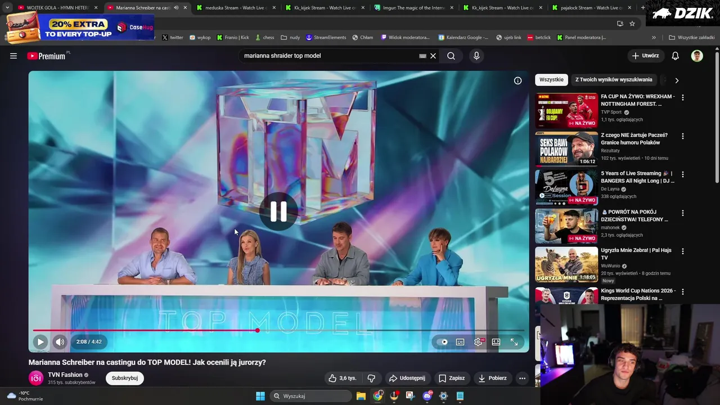Subscribe to TVN Fashion with Subskrybuj
This screenshot has height=405, width=720.
pos(125,378)
